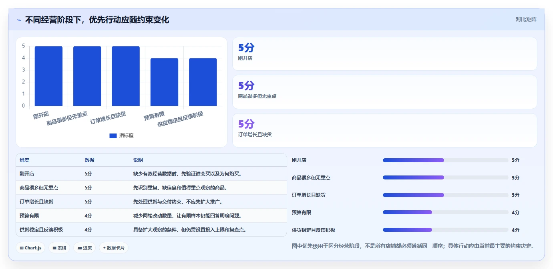This screenshot has width=553, height=269.
Task: Toggle the 指标值 legend label
Action: 126,136
